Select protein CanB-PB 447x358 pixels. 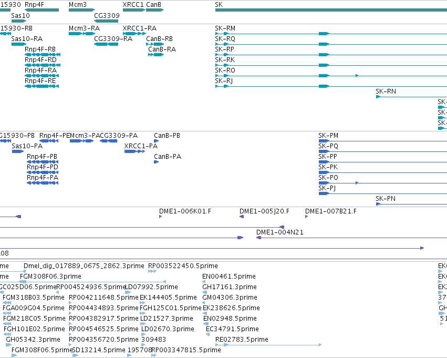tap(156, 141)
